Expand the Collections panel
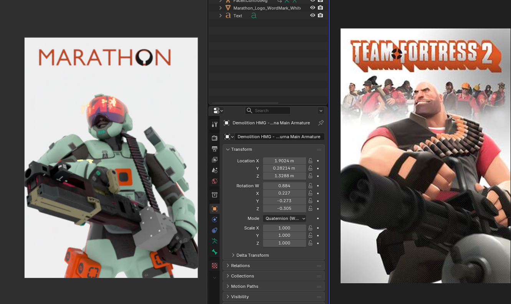 click(x=228, y=276)
